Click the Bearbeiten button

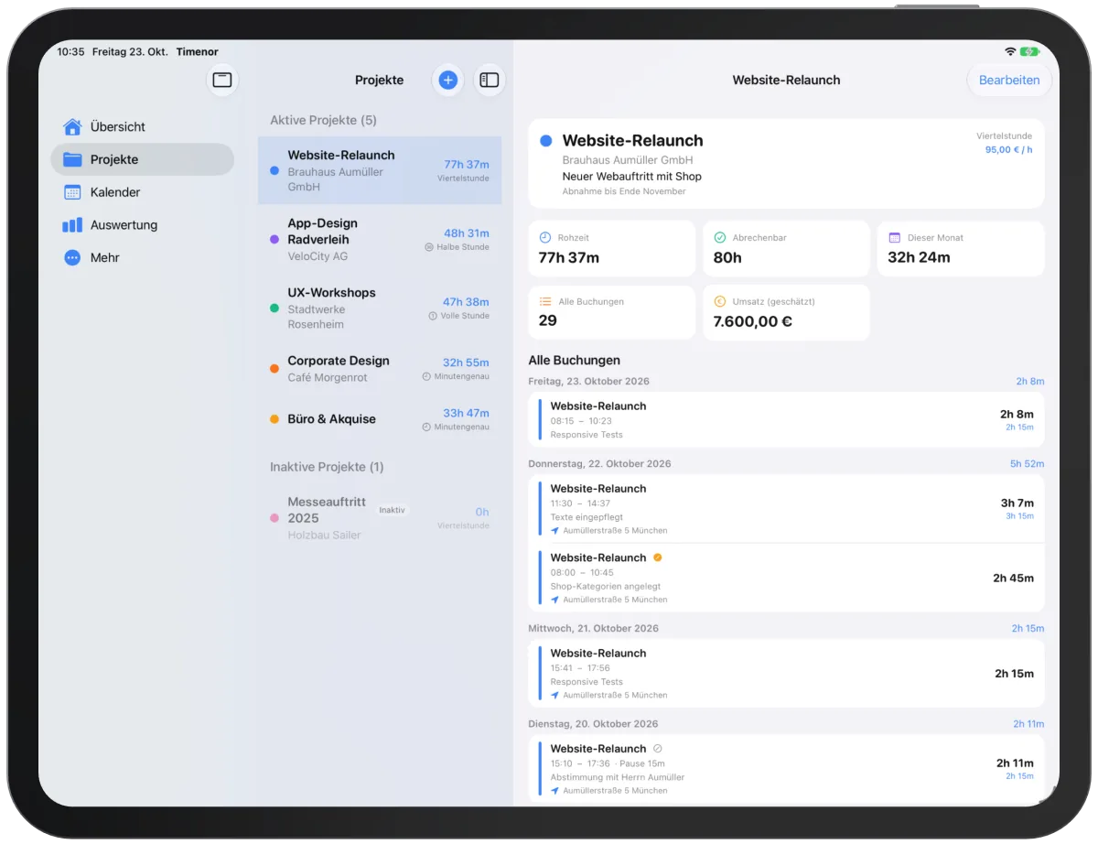(x=1009, y=80)
